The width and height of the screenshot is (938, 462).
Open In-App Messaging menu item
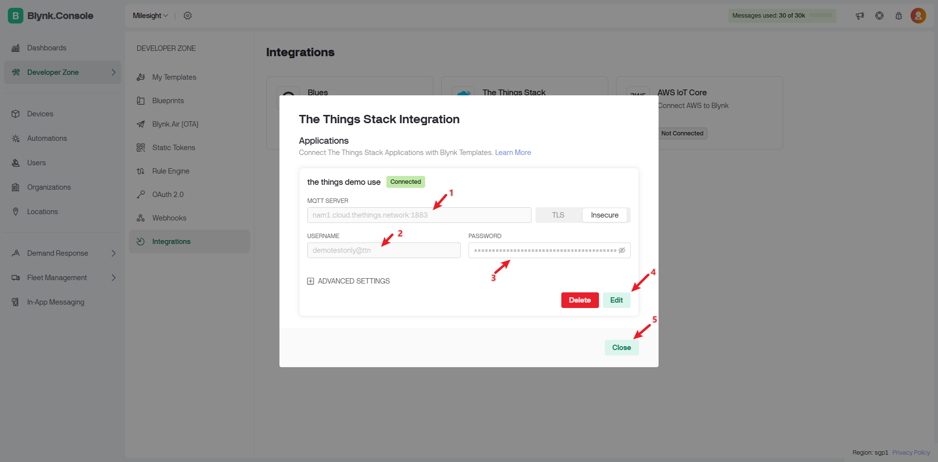[x=63, y=302]
